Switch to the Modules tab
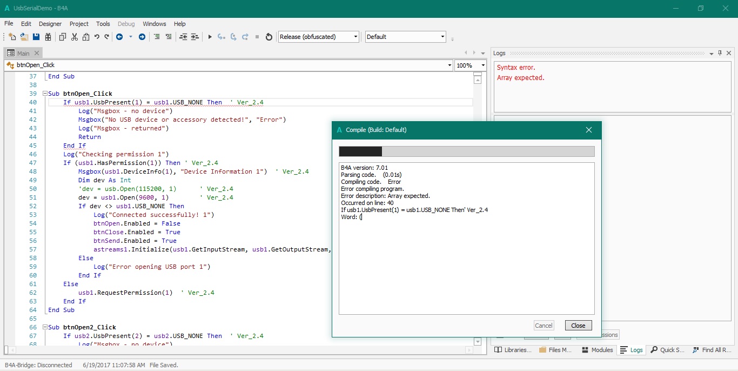 (x=598, y=350)
